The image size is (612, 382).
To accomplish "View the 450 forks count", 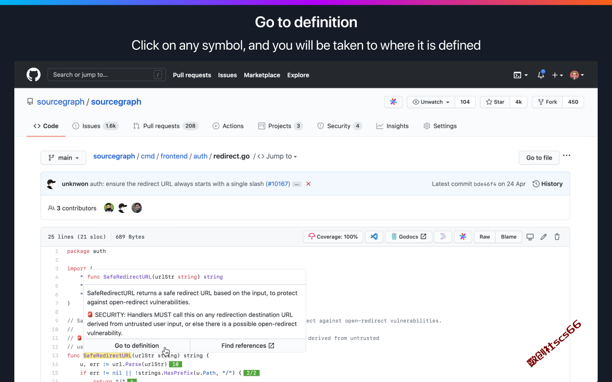I will 573,102.
